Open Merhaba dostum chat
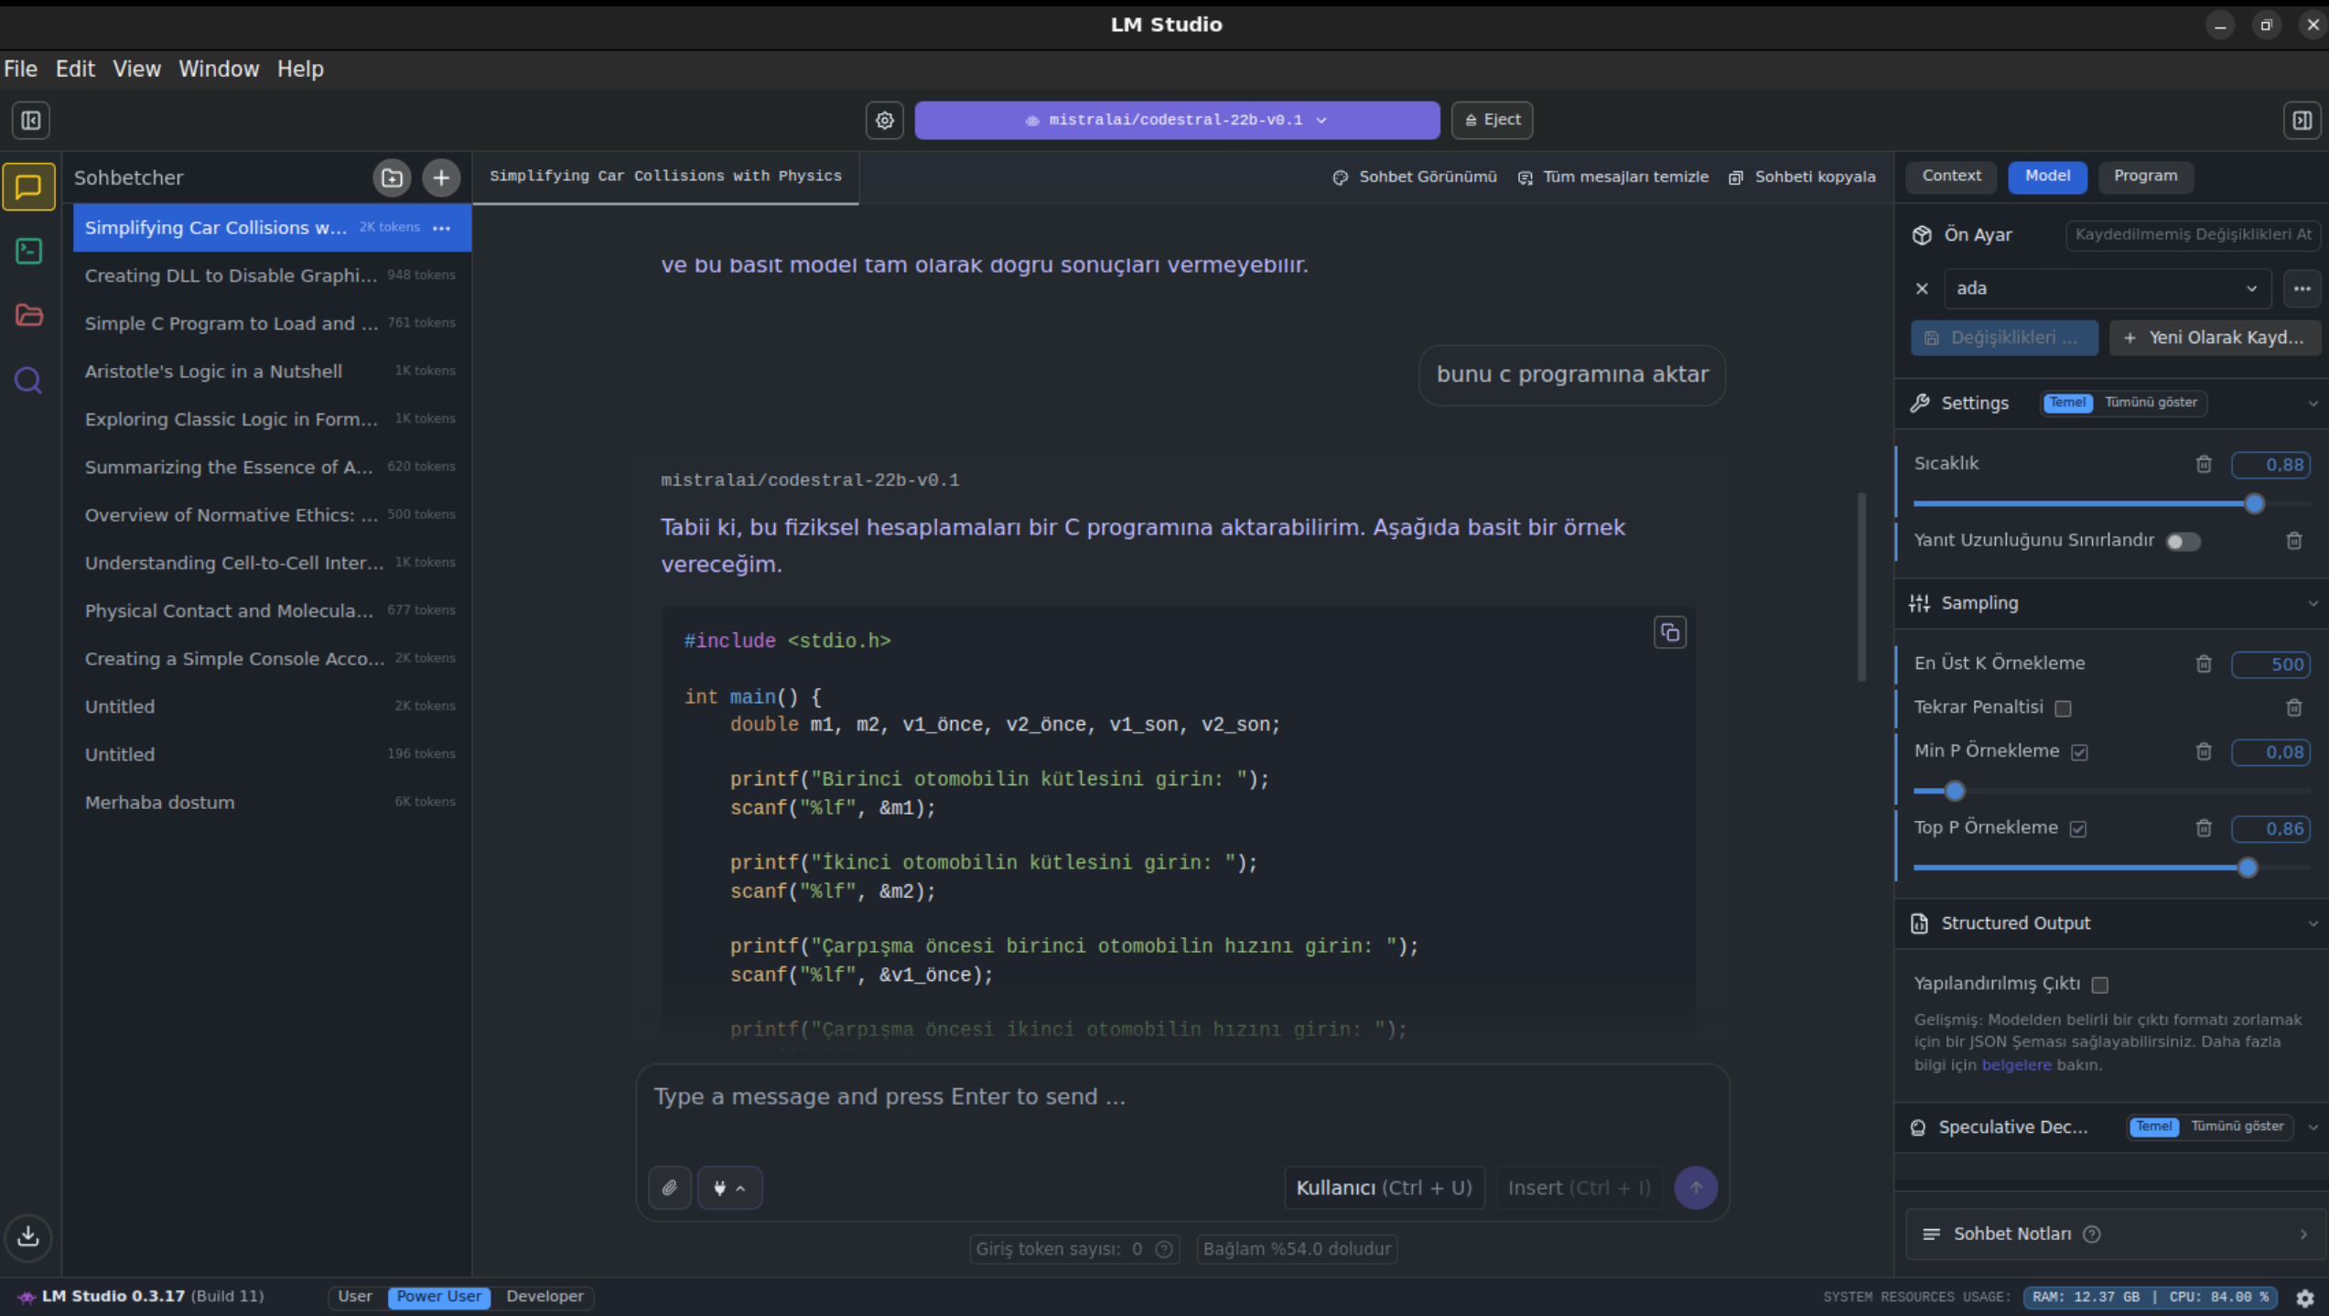The width and height of the screenshot is (2329, 1316). click(272, 803)
